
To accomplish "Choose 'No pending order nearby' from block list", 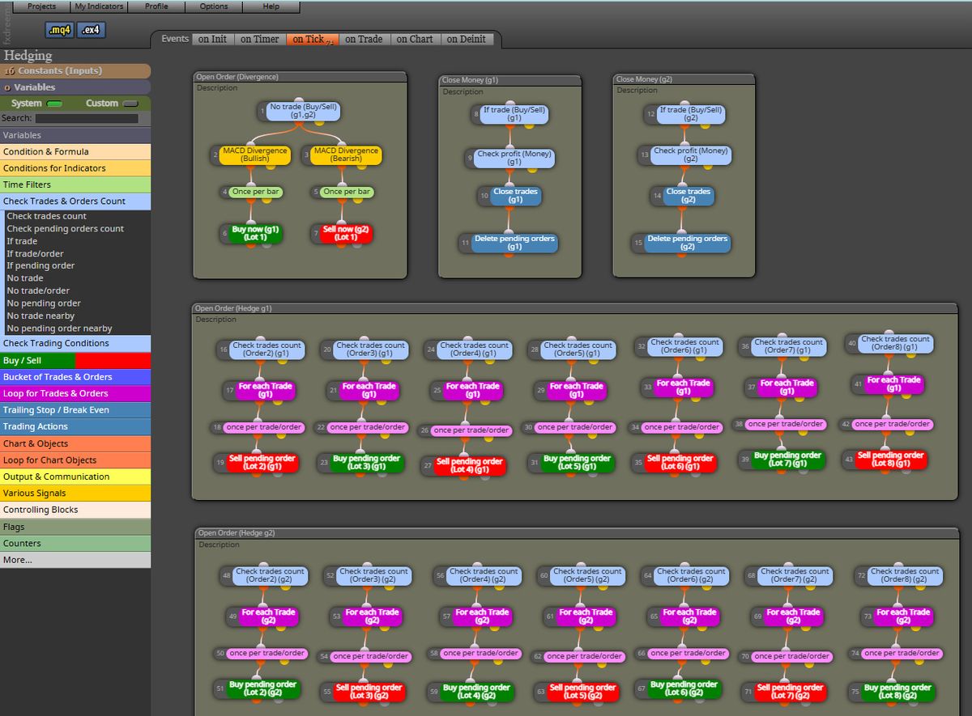I will [59, 328].
